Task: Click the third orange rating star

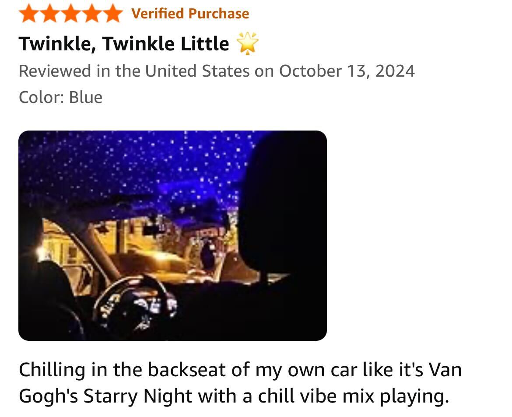Action: [x=70, y=14]
